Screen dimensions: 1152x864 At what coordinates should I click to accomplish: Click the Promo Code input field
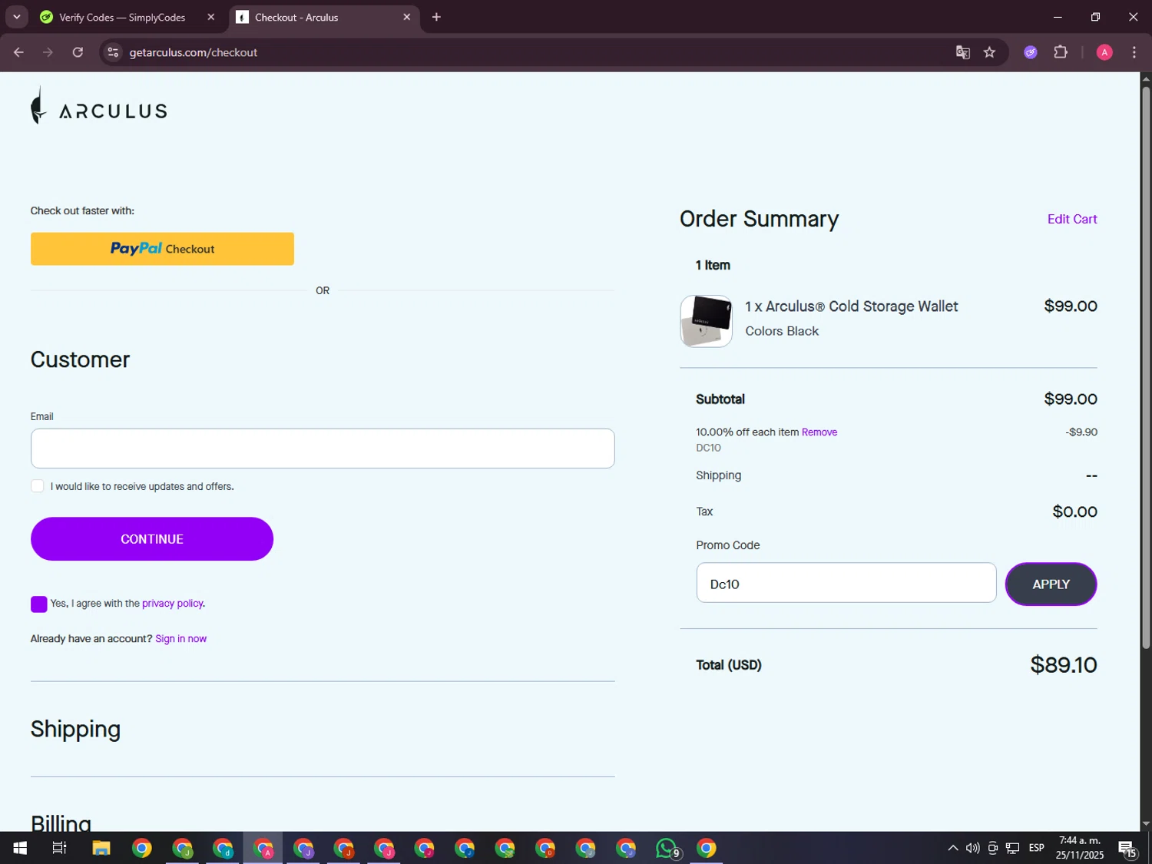coord(846,584)
